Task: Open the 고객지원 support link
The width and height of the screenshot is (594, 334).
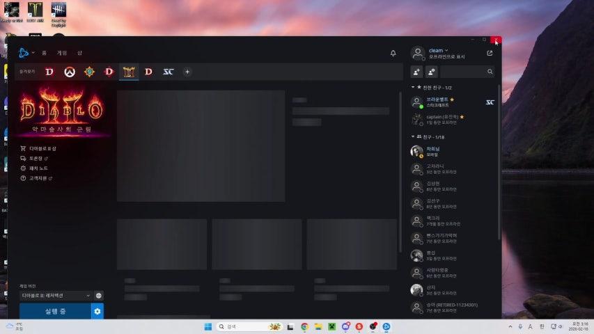Action: point(36,178)
